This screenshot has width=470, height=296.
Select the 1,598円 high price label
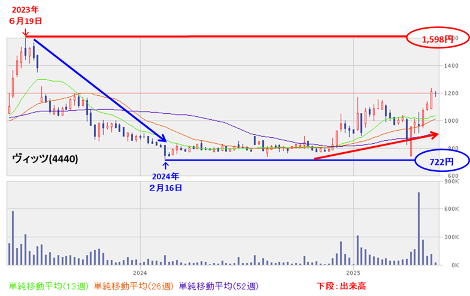438,39
